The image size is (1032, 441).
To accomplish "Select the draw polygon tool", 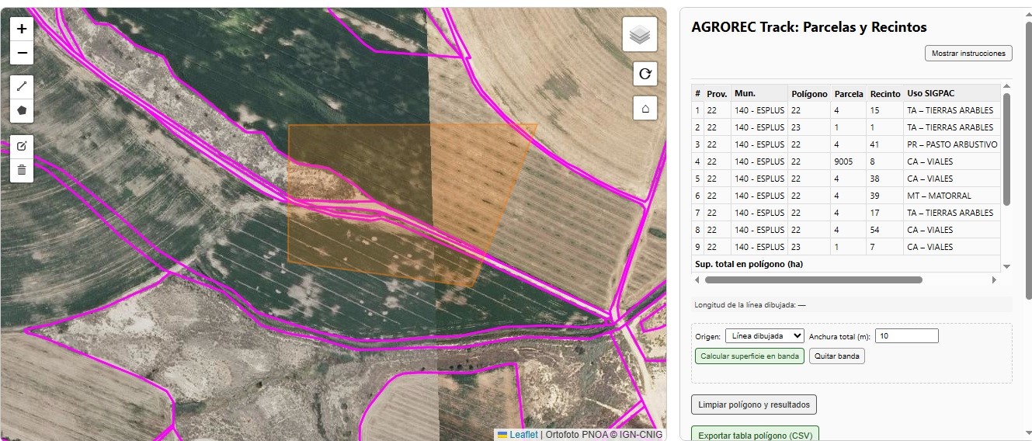I will coord(22,110).
